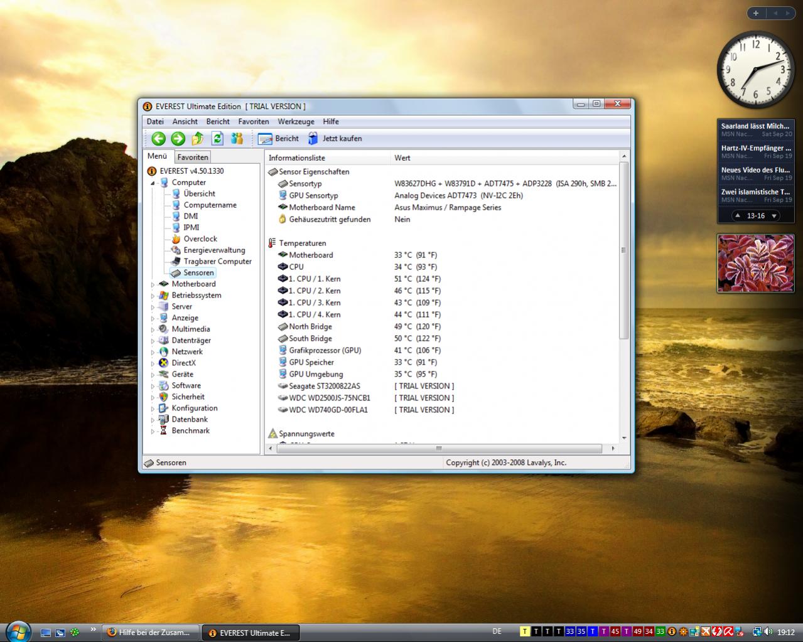This screenshot has width=803, height=642.
Task: Click the Datenbank tree icon
Action: click(164, 420)
